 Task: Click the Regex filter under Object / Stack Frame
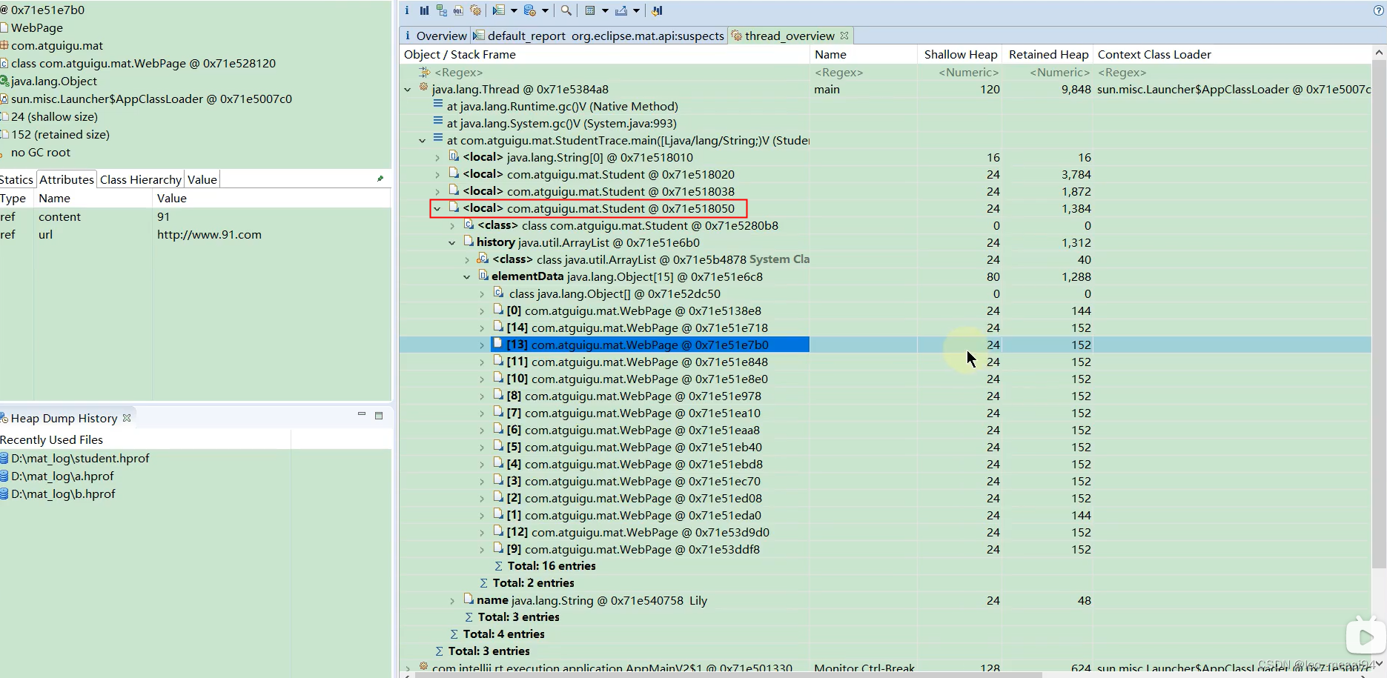click(x=459, y=73)
